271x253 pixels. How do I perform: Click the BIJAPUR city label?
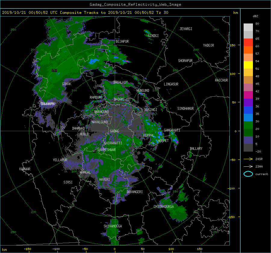tap(122, 42)
